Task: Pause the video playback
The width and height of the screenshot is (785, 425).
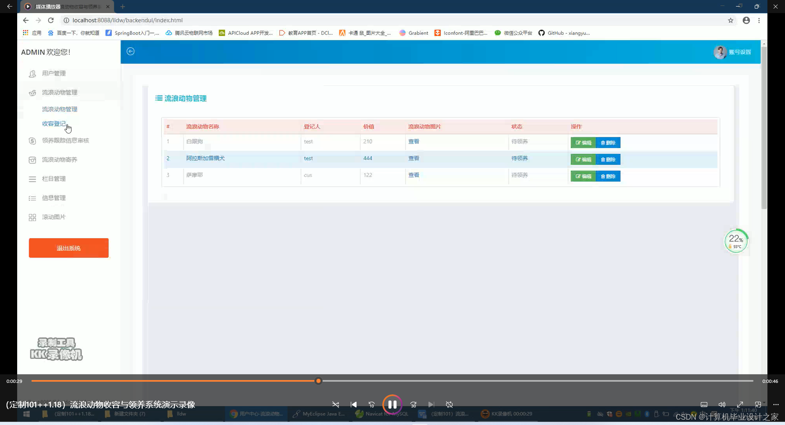Action: [392, 405]
